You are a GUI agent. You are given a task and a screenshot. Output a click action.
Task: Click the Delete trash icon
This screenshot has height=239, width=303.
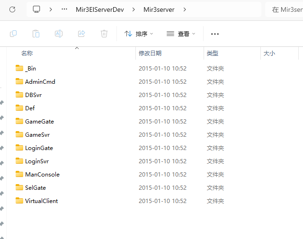pyautogui.click(x=104, y=34)
